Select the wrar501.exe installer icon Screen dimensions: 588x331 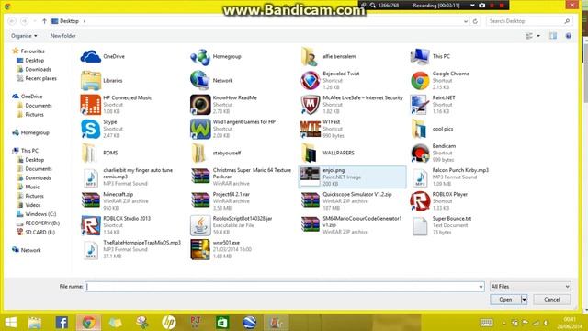tap(200, 249)
